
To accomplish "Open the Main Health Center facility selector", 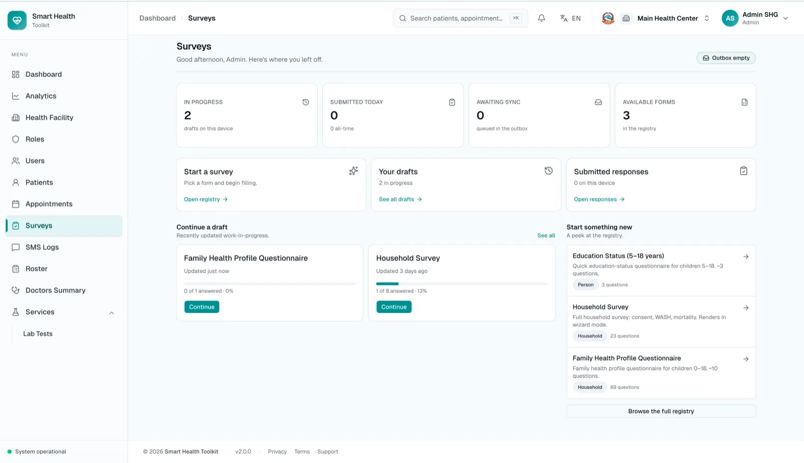I will point(666,18).
